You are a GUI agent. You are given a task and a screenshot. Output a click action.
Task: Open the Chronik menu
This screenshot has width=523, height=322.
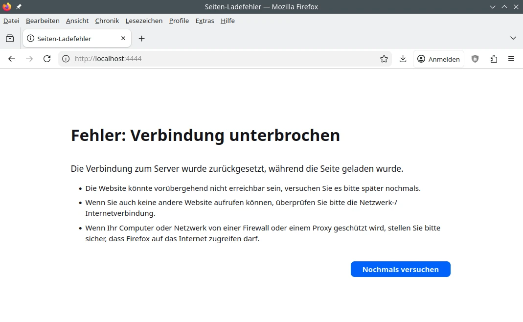(x=107, y=21)
